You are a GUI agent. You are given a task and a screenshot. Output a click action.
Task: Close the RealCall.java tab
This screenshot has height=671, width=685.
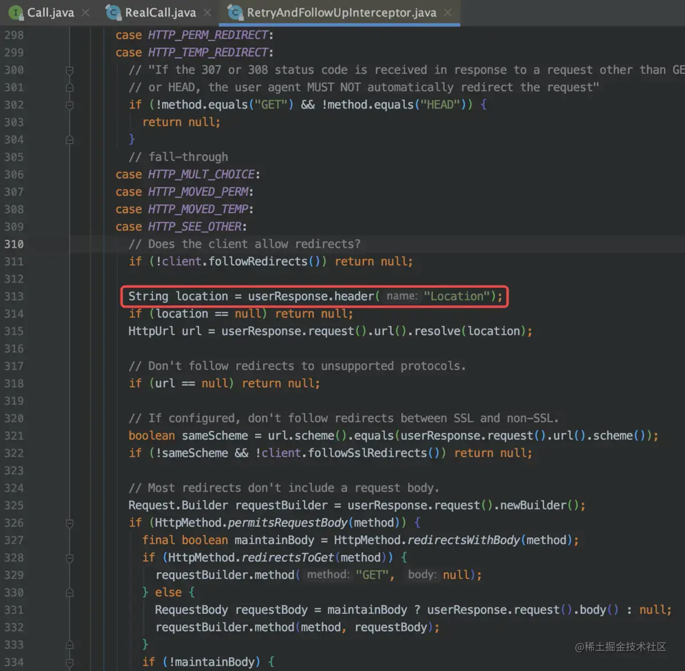click(207, 12)
